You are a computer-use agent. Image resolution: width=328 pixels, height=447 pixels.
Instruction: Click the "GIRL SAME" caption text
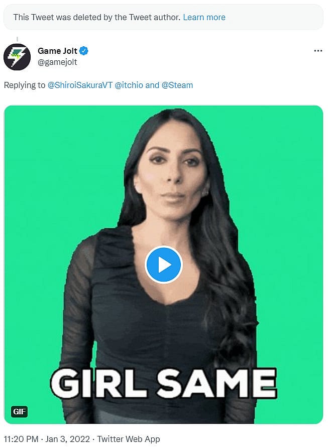pos(163,384)
